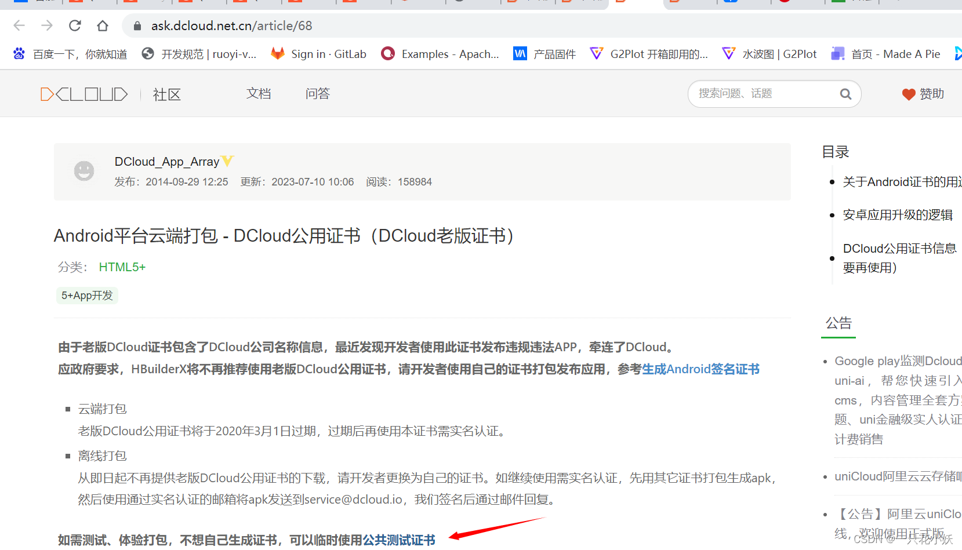Open the 生成Android签名证书 link
This screenshot has width=962, height=550.
point(700,369)
